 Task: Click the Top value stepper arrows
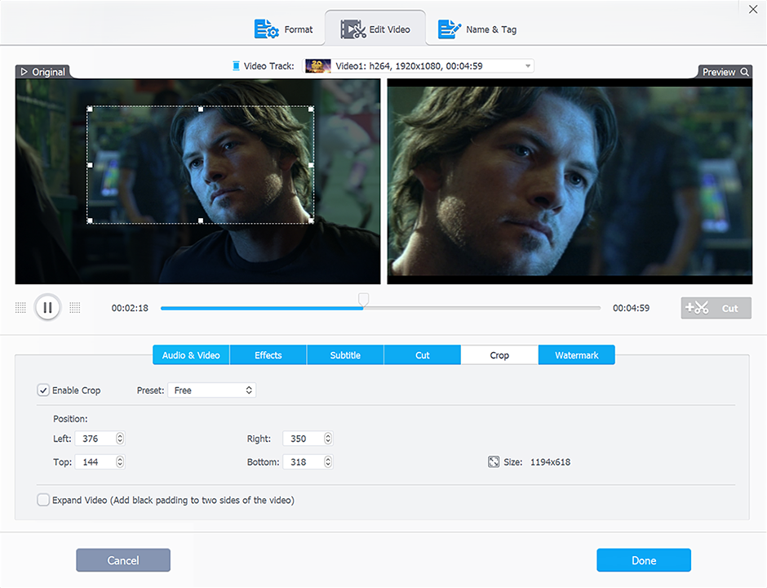pyautogui.click(x=120, y=461)
